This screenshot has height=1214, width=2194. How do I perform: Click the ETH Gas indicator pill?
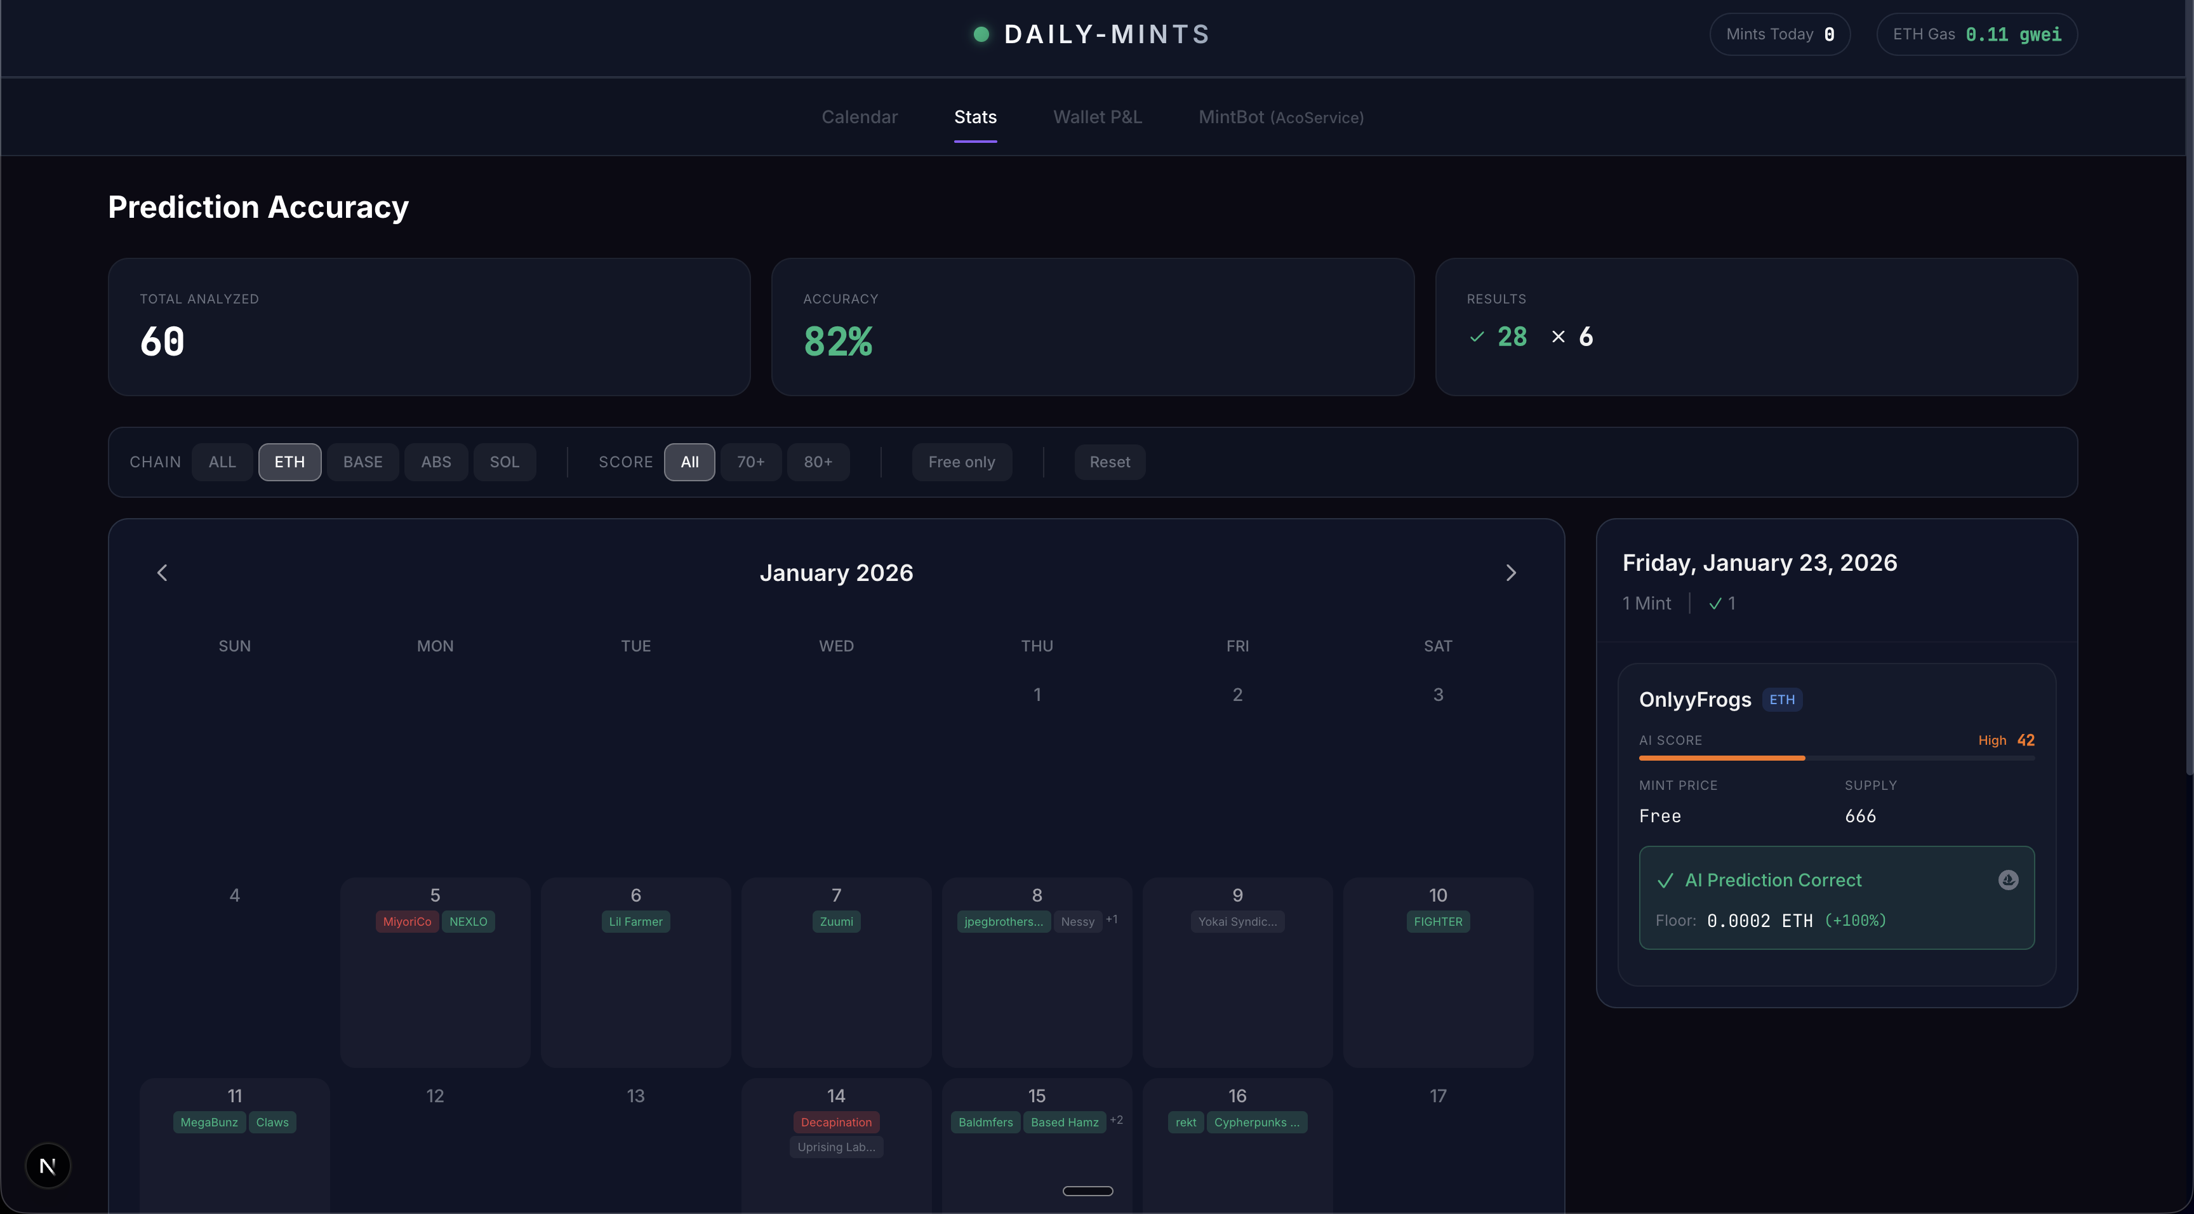coord(1976,34)
